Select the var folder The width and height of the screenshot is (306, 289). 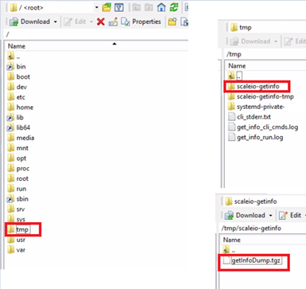pyautogui.click(x=16, y=250)
